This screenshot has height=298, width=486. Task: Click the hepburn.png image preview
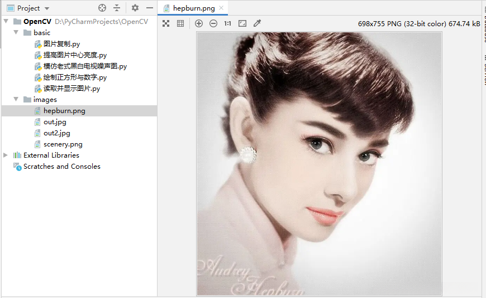(x=319, y=164)
